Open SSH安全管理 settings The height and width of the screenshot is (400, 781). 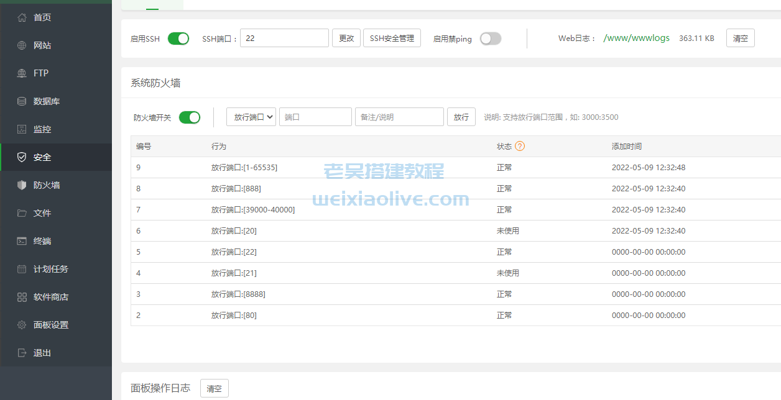coord(392,38)
